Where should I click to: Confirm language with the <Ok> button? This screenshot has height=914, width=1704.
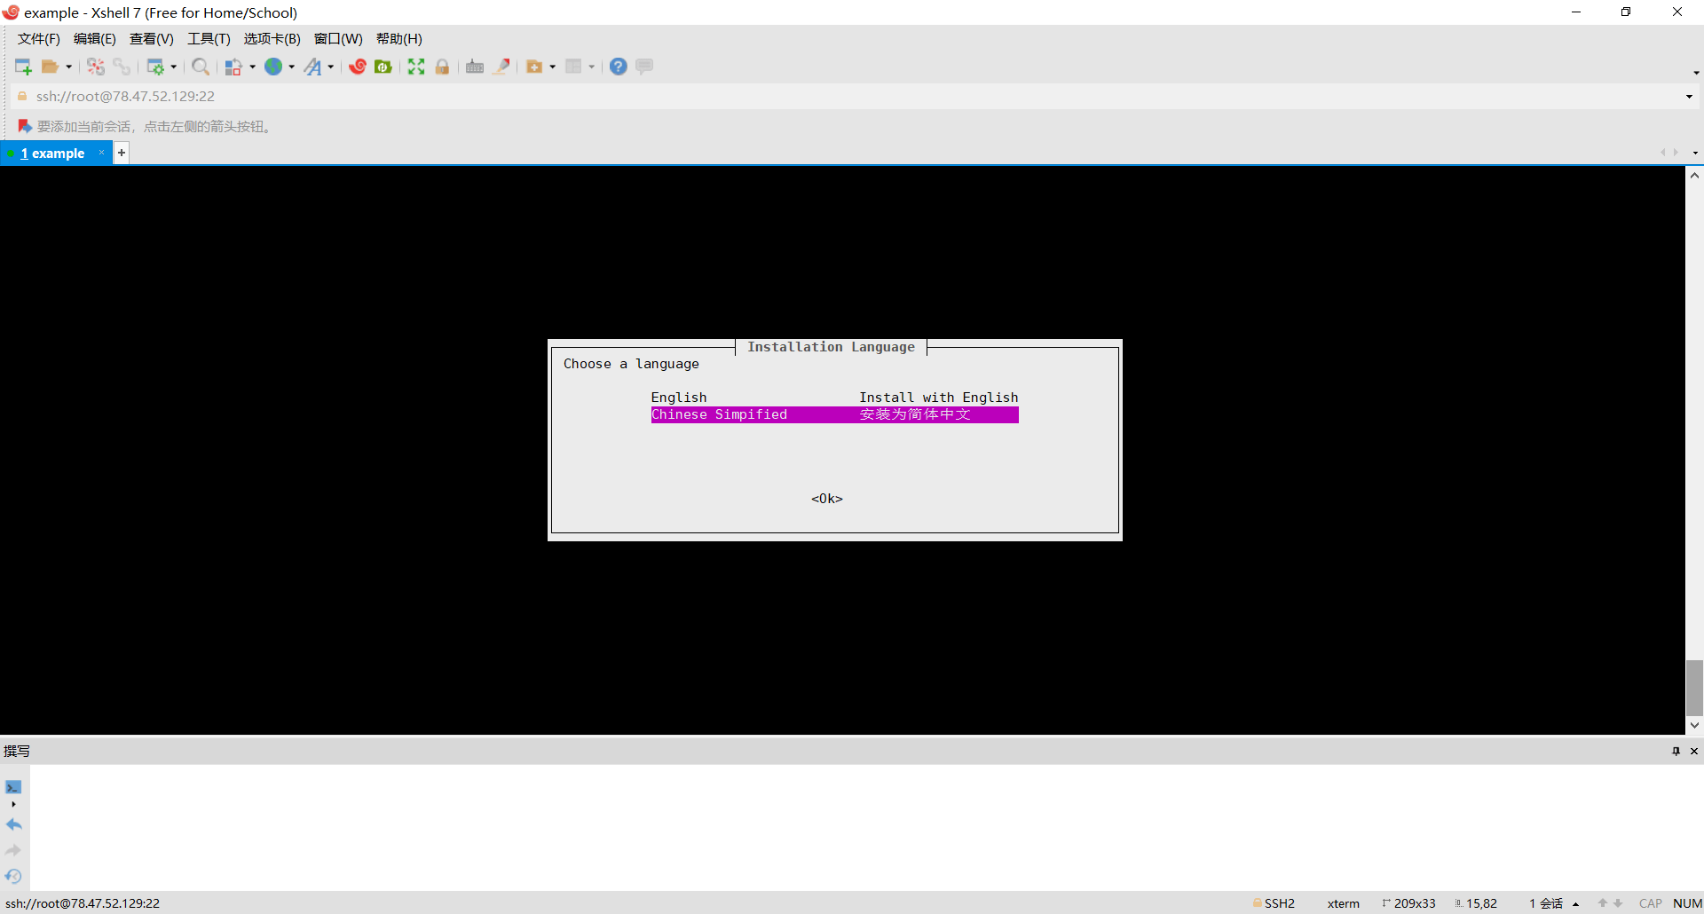tap(827, 499)
